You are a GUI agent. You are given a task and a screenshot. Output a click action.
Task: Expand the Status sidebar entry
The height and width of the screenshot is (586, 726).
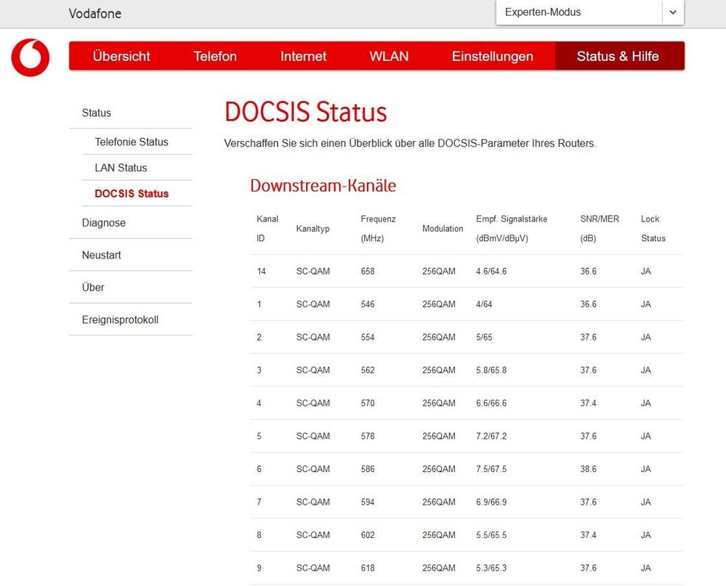click(96, 113)
